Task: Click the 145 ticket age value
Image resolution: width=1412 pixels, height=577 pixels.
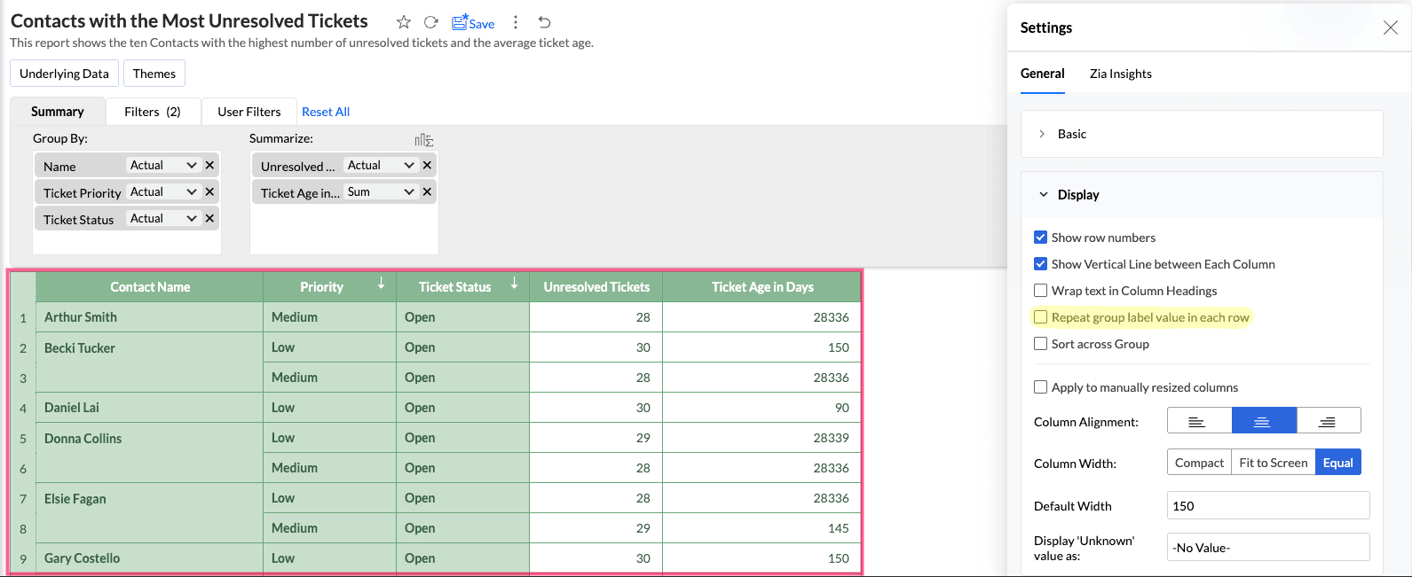Action: [839, 528]
